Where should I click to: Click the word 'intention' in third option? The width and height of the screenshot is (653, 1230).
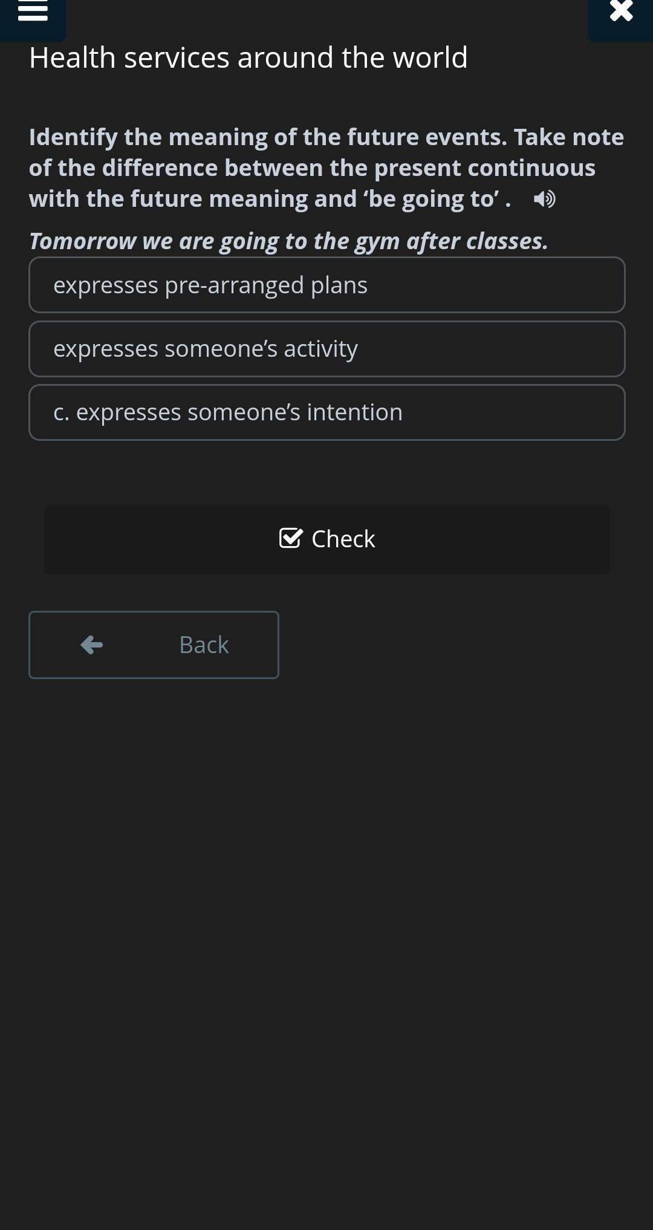(354, 412)
